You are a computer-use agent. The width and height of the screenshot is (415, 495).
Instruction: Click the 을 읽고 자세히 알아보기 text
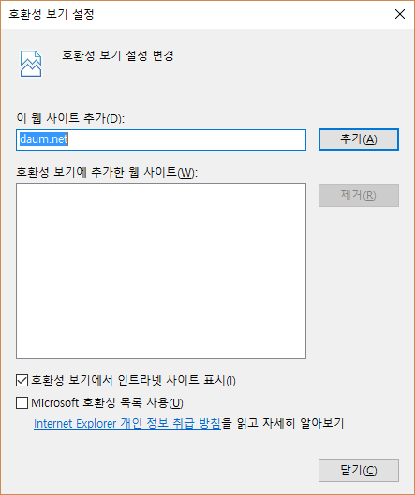pyautogui.click(x=282, y=423)
